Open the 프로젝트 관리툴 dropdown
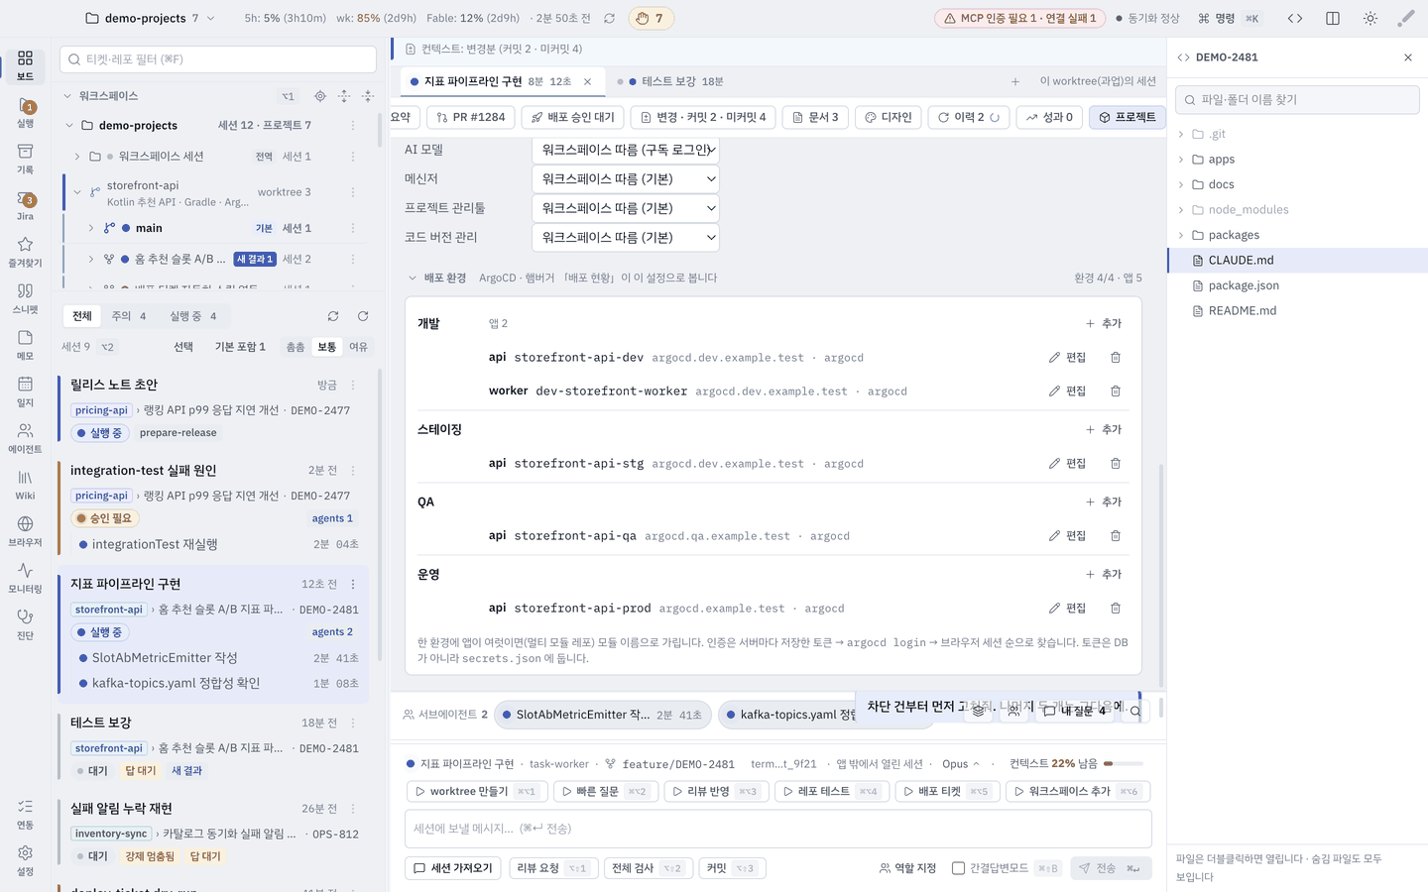The image size is (1428, 892). coord(626,208)
